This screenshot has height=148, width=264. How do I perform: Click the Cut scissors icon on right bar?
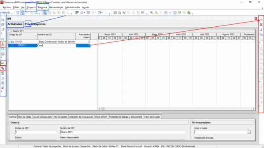261,30
